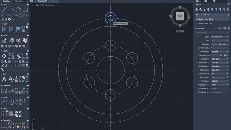Image resolution: width=231 pixels, height=130 pixels.
Task: Open the Lineweight dropdown
Action: point(220,52)
